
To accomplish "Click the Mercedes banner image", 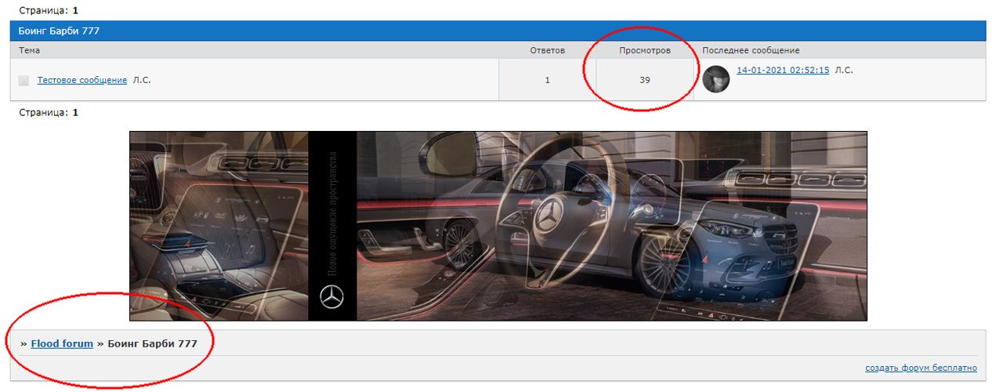I will point(498,226).
